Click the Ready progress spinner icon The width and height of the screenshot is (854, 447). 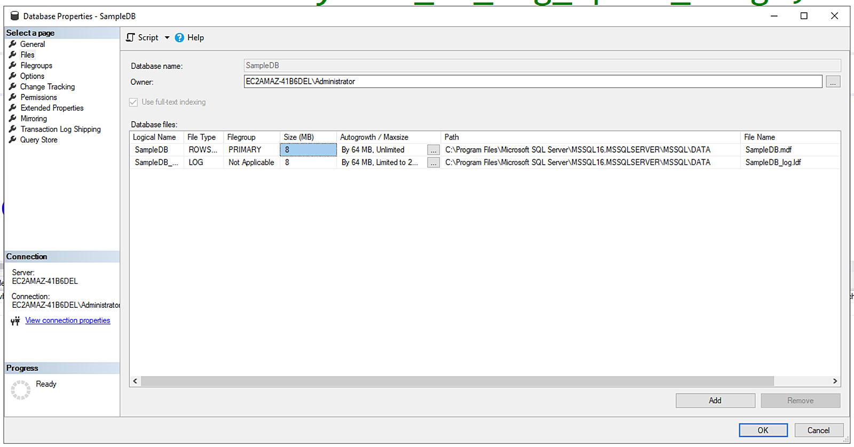point(21,390)
